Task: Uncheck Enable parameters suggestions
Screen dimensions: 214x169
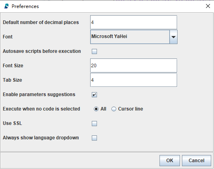Action: (94, 95)
